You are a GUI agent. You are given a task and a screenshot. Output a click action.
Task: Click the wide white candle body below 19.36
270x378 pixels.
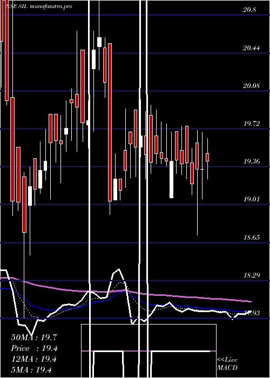[171, 179]
